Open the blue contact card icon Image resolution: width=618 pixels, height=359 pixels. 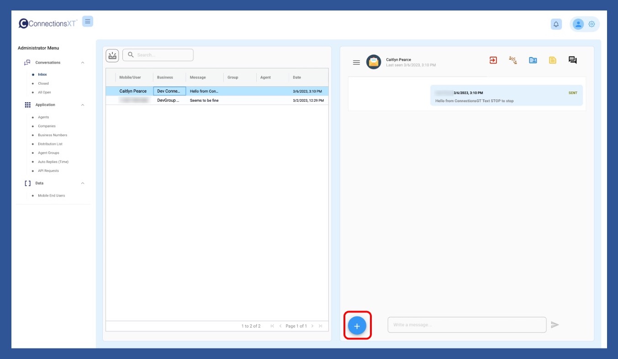tap(533, 60)
